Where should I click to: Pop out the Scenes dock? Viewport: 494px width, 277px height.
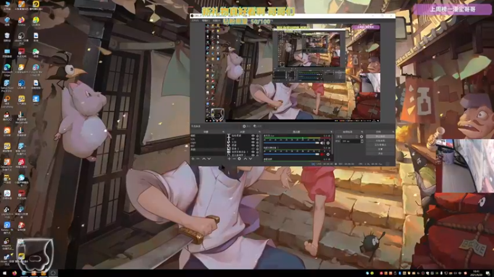pyautogui.click(x=224, y=132)
